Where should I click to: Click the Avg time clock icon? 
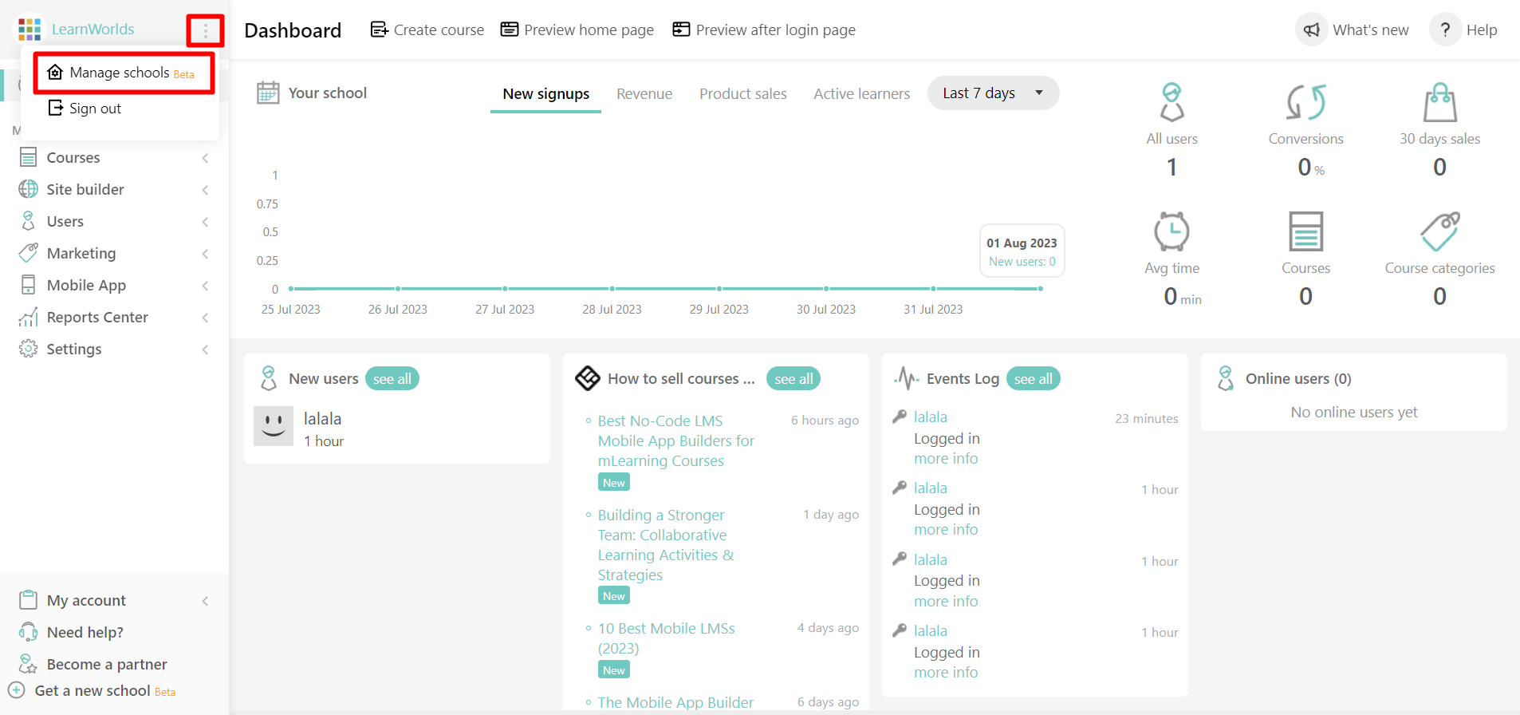(1172, 232)
